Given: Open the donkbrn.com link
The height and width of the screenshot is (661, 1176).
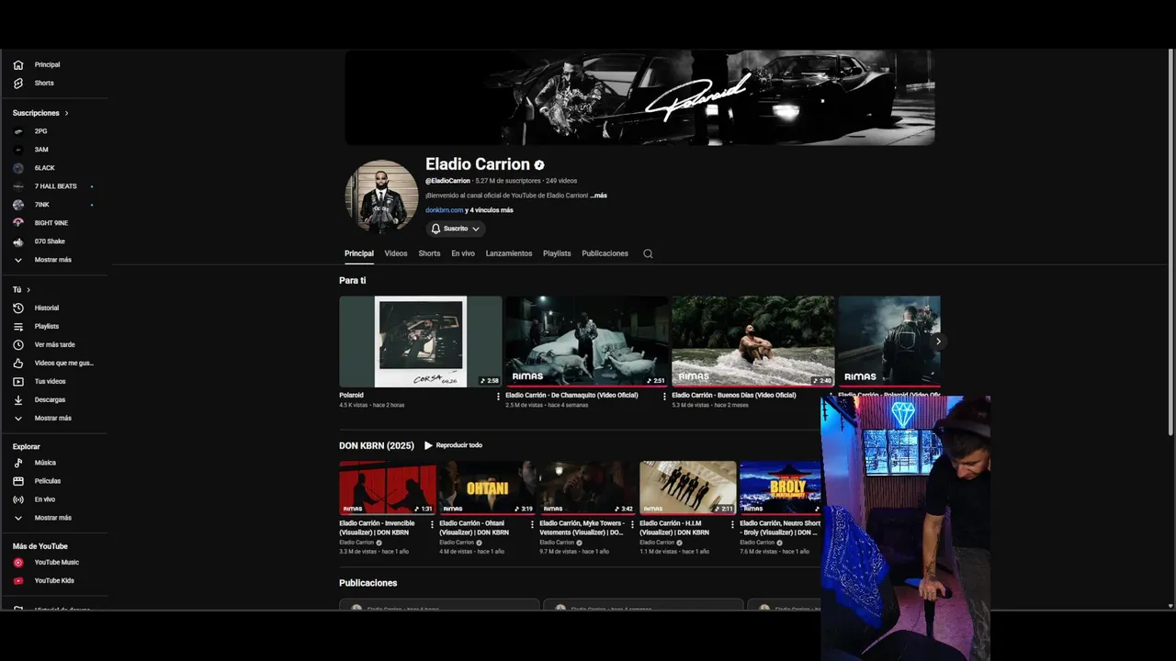Looking at the screenshot, I should point(445,210).
